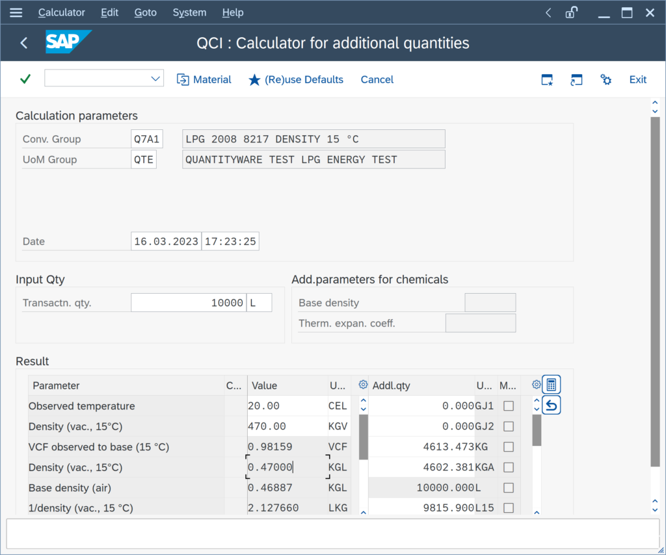Click the Therm. expan. coeff. field
666x555 pixels.
click(x=481, y=323)
